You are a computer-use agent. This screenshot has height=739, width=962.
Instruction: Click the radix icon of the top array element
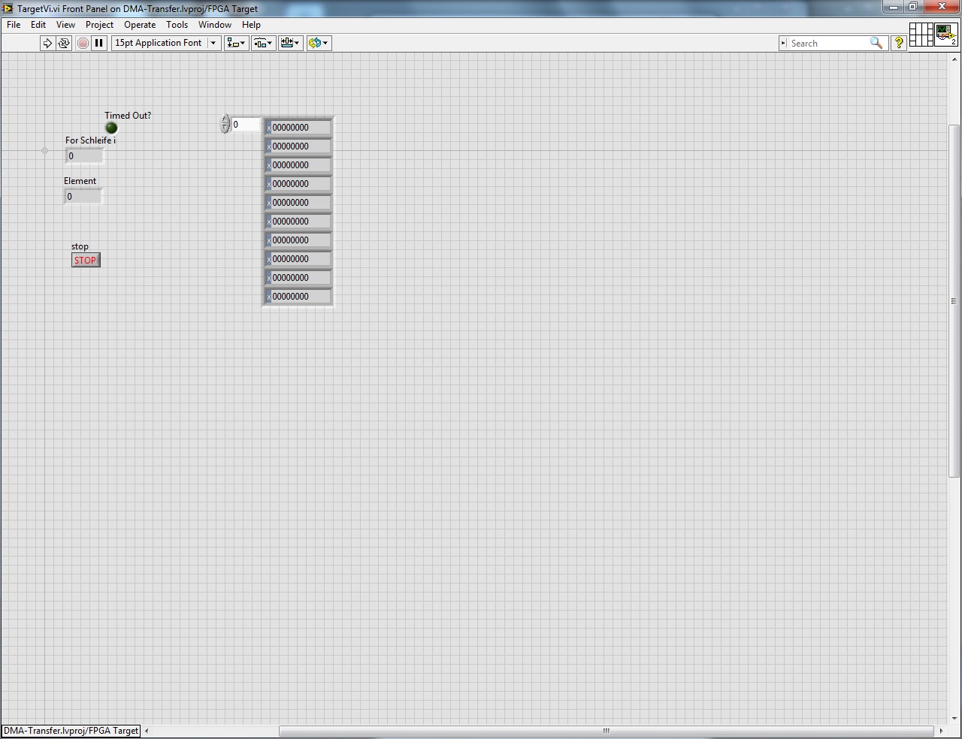(x=268, y=128)
